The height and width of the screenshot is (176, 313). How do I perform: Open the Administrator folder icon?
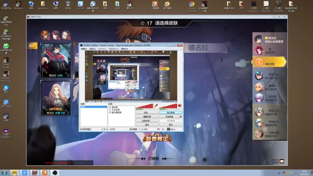43,5
